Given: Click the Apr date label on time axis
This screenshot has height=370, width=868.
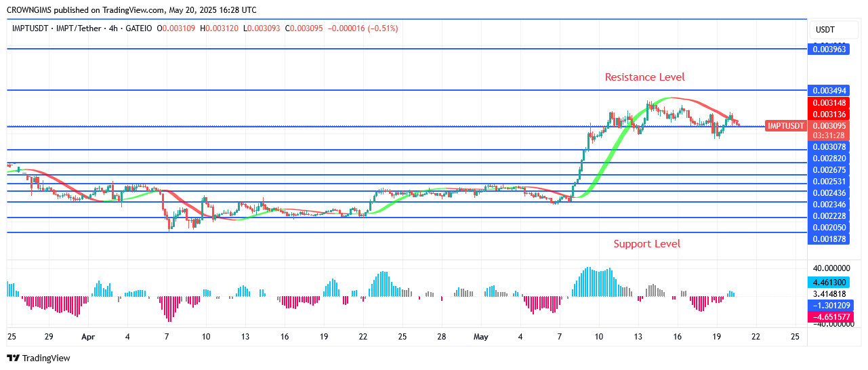Looking at the screenshot, I should 89,337.
